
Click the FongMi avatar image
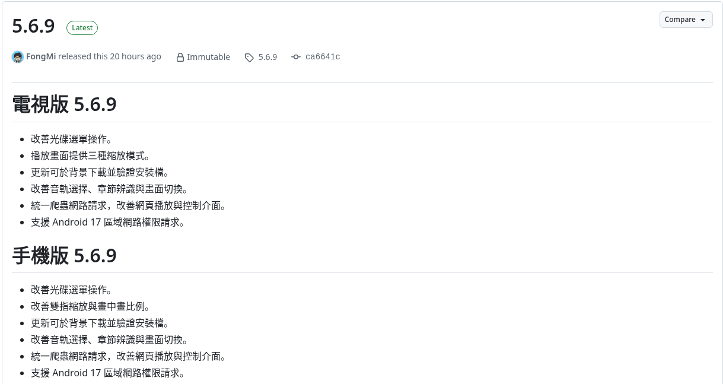coord(18,57)
